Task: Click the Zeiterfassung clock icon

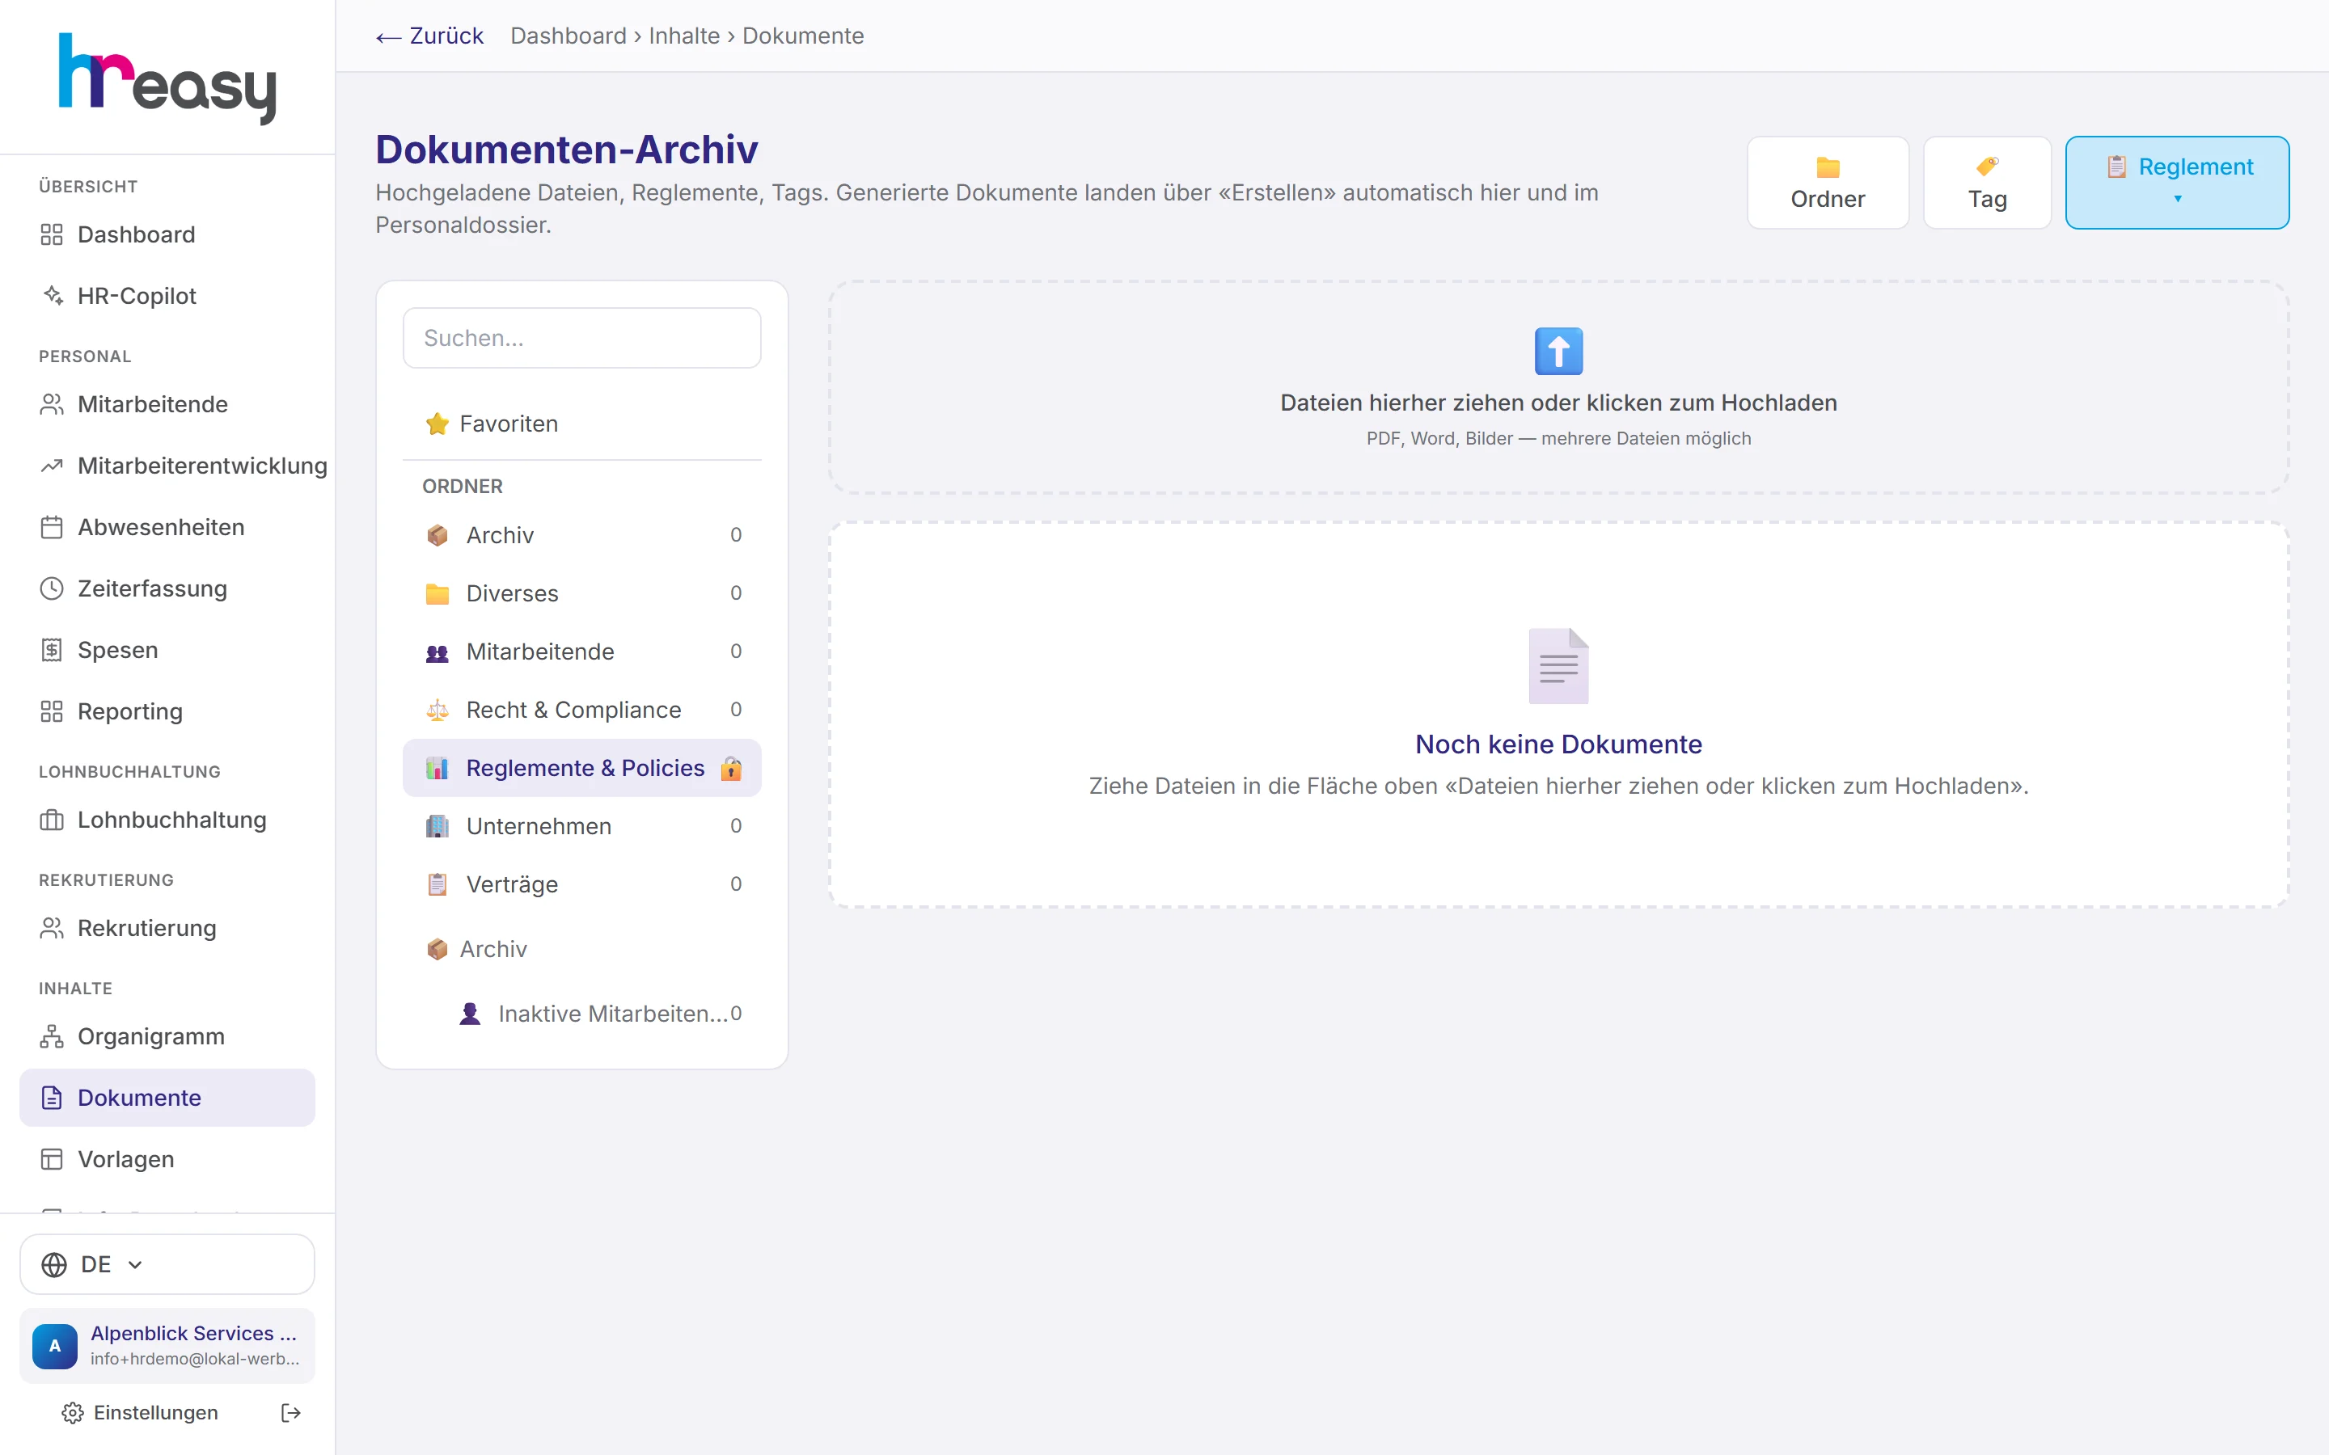Action: coord(52,588)
